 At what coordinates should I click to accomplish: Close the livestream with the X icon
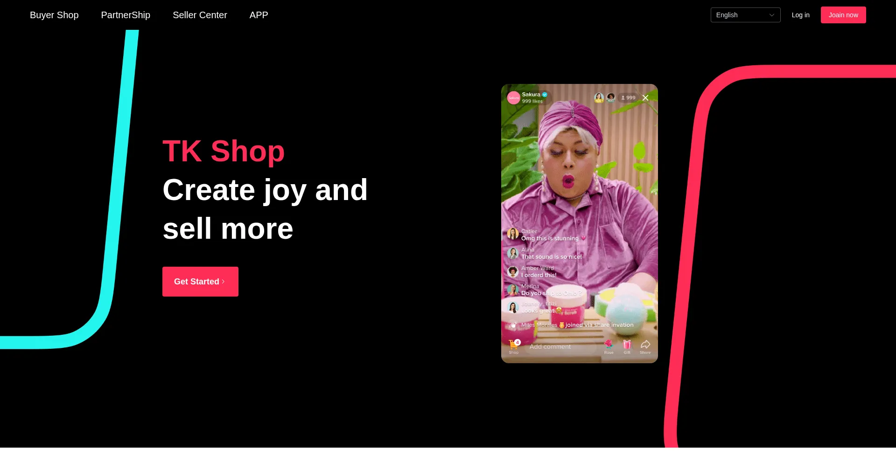645,97
